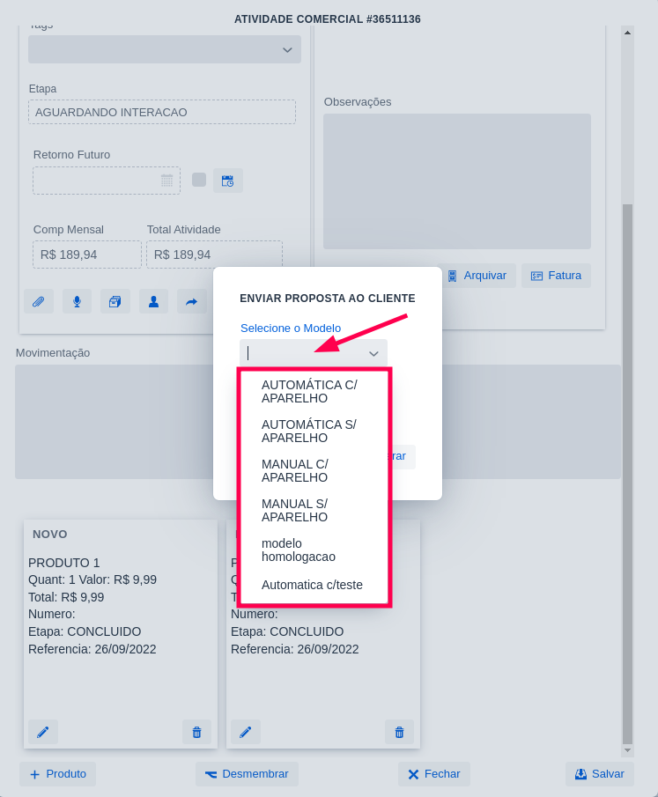Toggle the checkbox beside Retorno Futuro
Image resolution: width=658 pixels, height=797 pixels.
pos(199,180)
